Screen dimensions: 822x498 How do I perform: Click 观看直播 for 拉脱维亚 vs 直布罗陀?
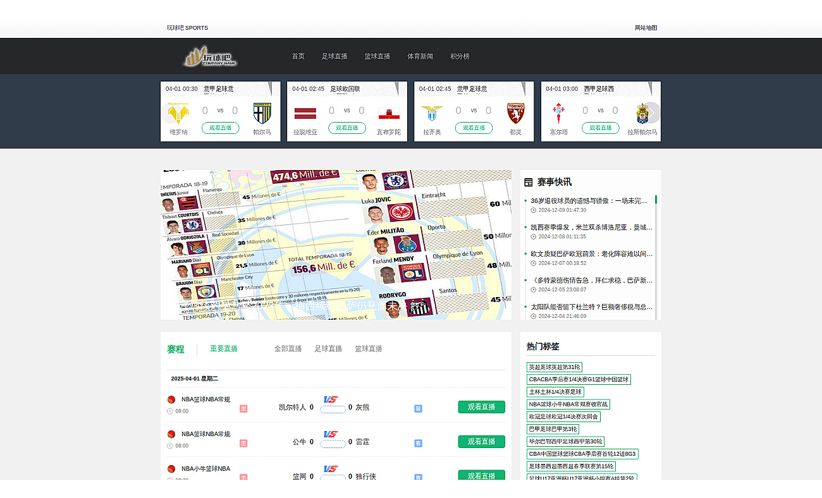[x=347, y=128]
